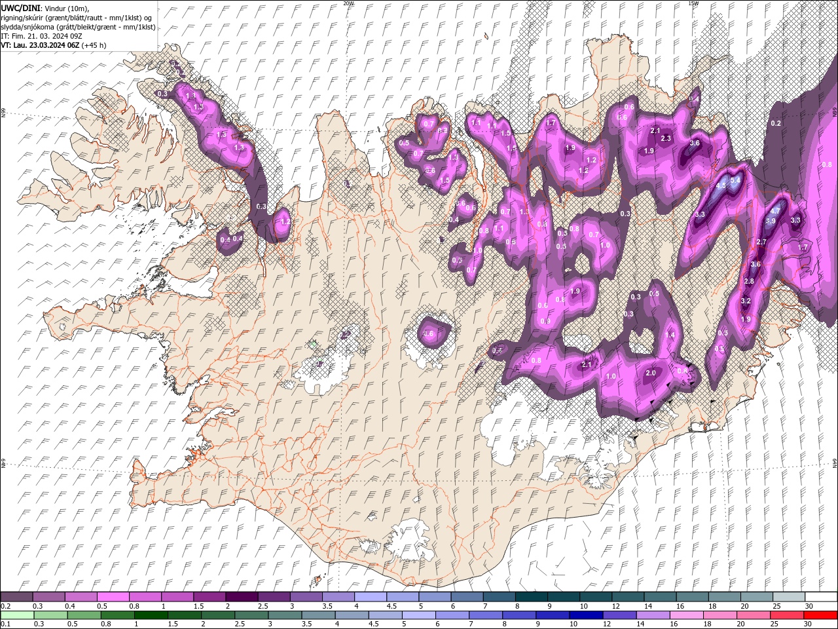Click the 3.2 snowfall value on the map
This screenshot has height=629, width=838.
tap(746, 301)
